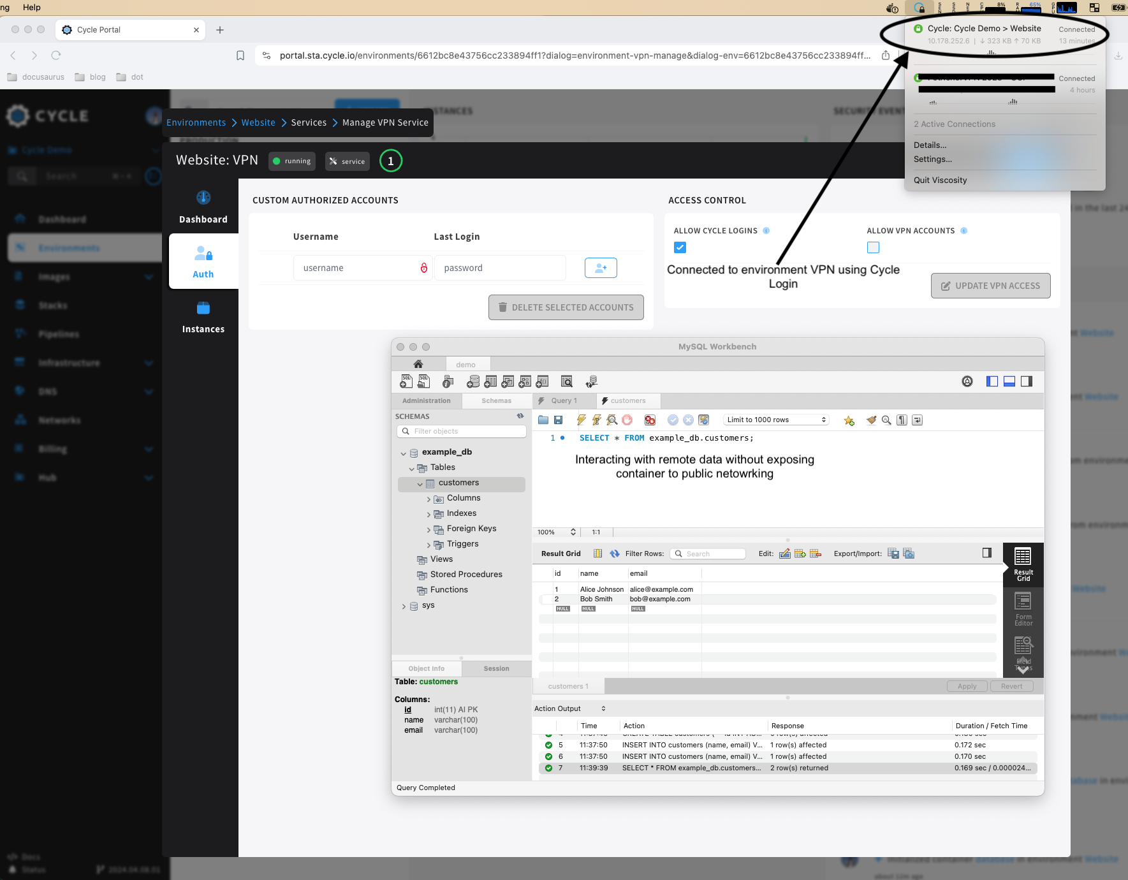Screen dimensions: 1128x880
Task: Click the open SQL script folder icon
Action: point(543,420)
